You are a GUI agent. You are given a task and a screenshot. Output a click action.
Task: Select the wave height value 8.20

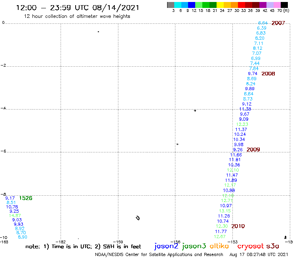click(260, 38)
